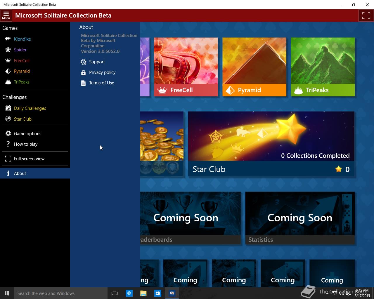Click the Daily Challenges calendar icon
374x299 pixels.
point(8,108)
